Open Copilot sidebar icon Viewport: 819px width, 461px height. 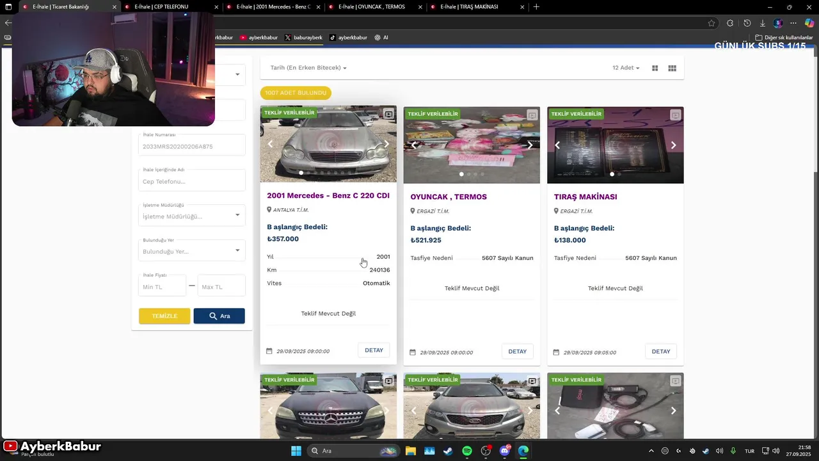[x=809, y=23]
